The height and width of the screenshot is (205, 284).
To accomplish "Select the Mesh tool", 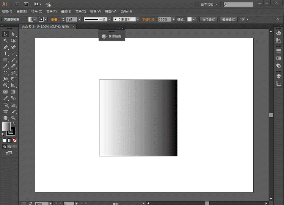I will coord(5,92).
